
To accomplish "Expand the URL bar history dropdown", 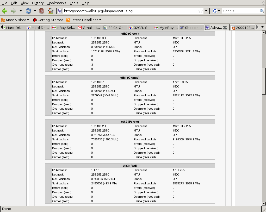I will pyautogui.click(x=206, y=11).
